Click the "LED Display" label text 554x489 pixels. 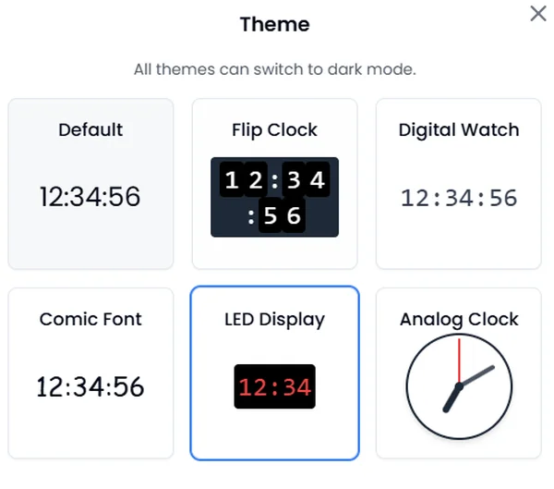[x=274, y=320]
